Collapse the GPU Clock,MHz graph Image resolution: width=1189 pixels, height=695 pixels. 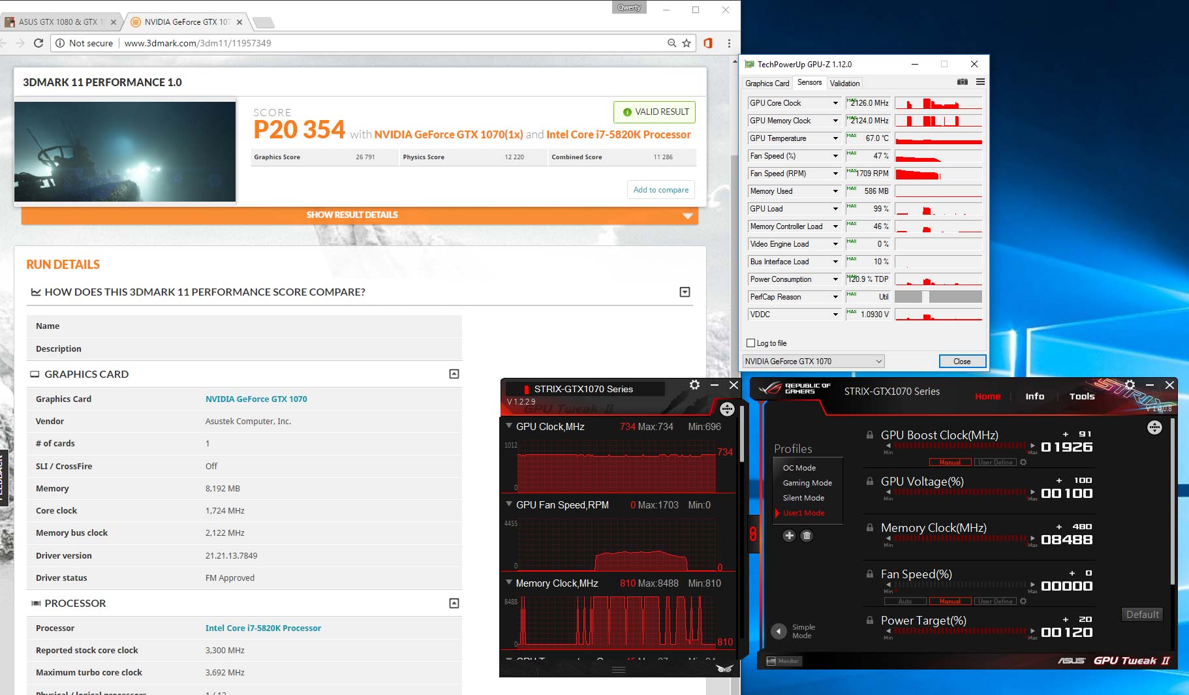509,425
